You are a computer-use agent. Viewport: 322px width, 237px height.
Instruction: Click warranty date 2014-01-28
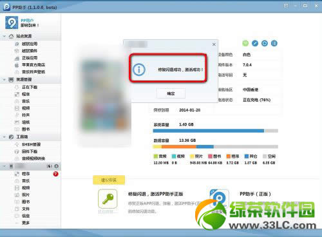pyautogui.click(x=190, y=110)
